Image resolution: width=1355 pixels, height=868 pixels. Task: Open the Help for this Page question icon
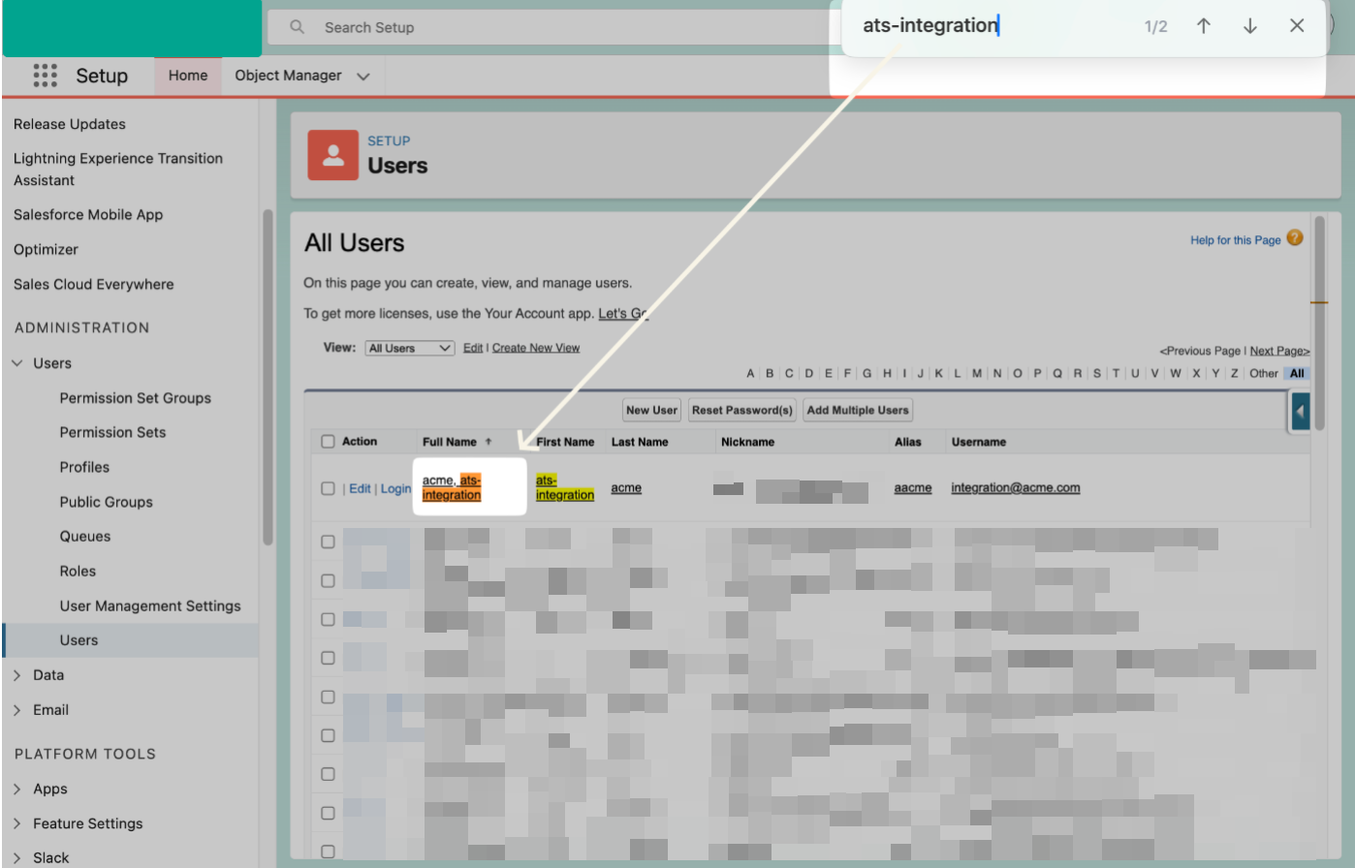click(1295, 238)
